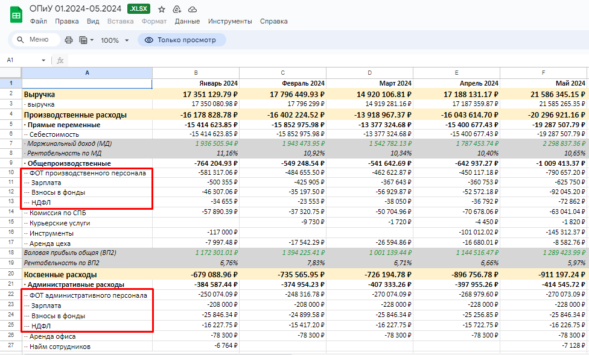
Task: Check the cloud document status icon
Action: [193, 10]
